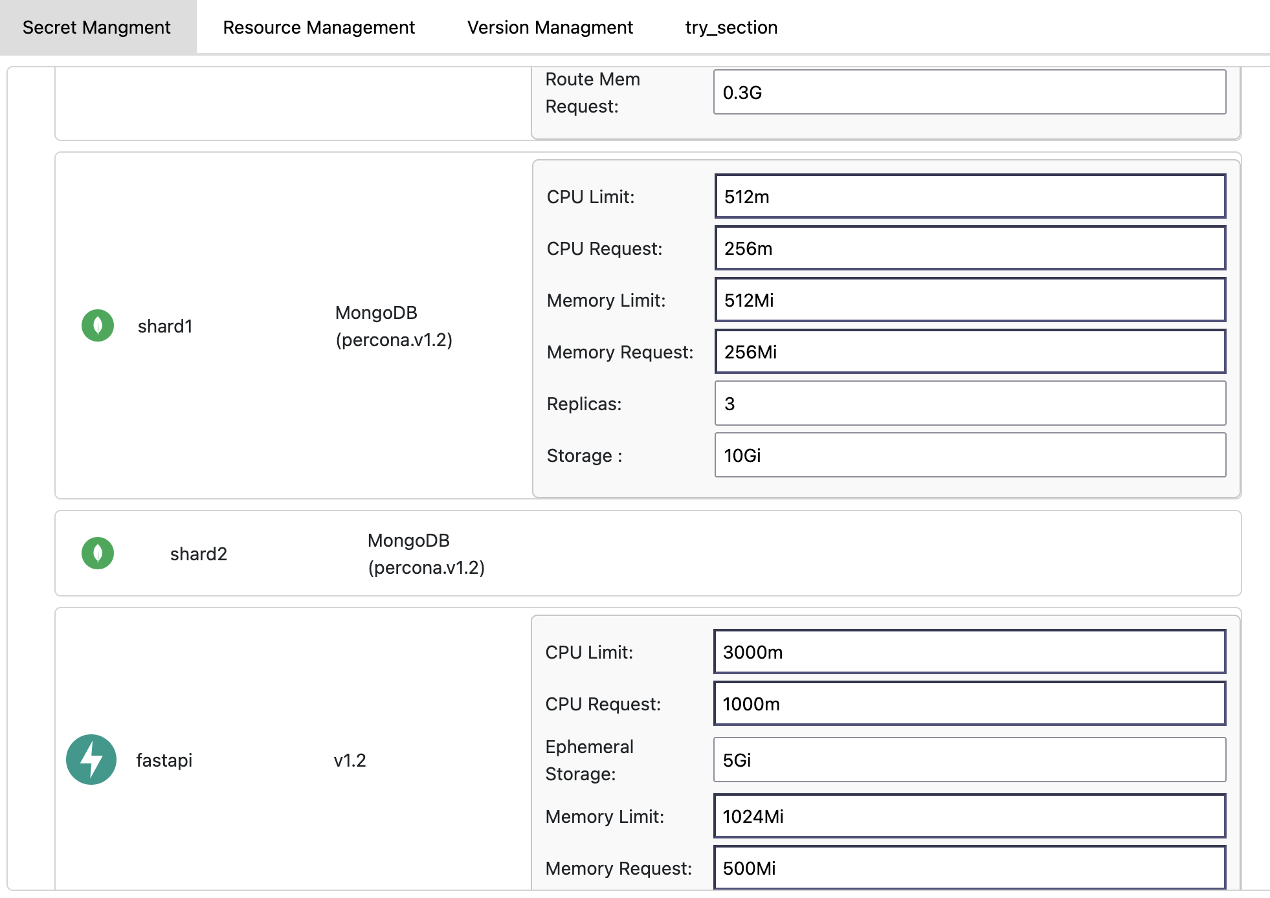
Task: Click shard1 CPU Request field 256m
Action: click(x=970, y=248)
